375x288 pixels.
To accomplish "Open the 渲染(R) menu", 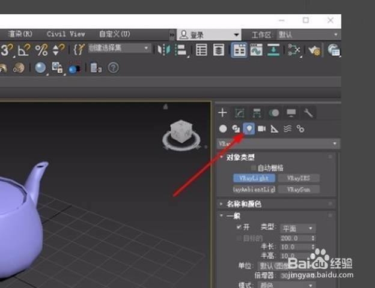I will [x=20, y=34].
